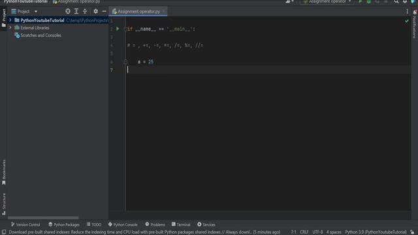The image size is (418, 235).
Task: Open Assignment operator run configuration dropdown
Action: [327, 1]
